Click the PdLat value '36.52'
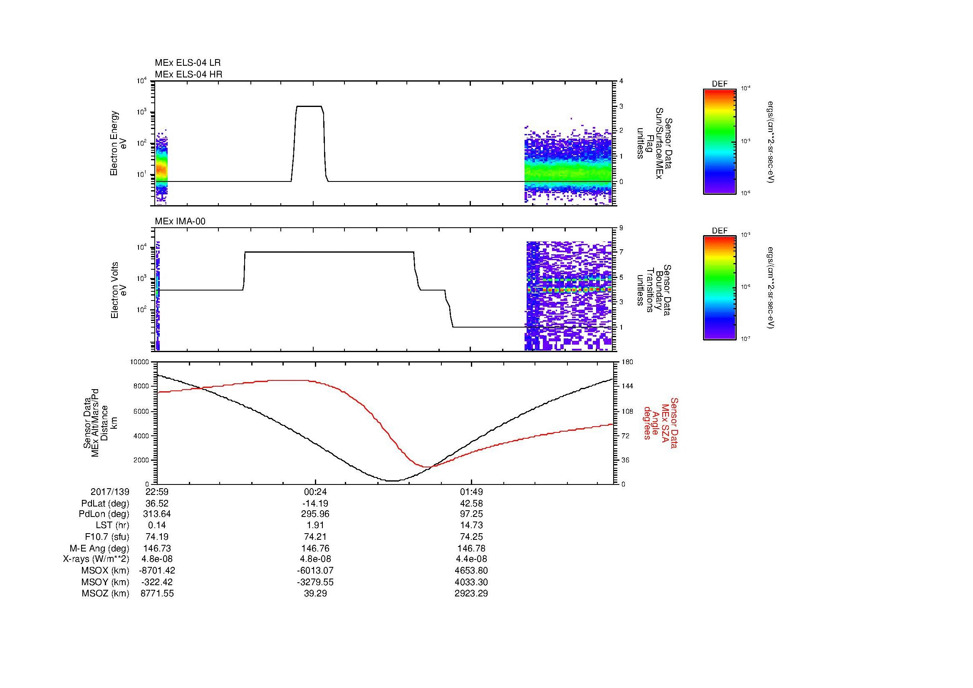 157,504
